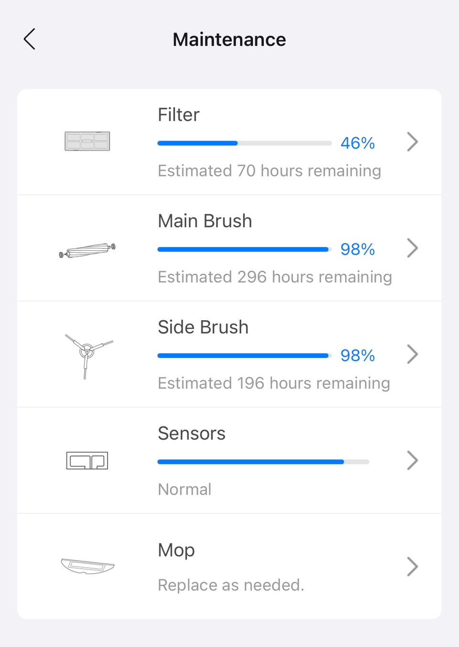Image resolution: width=459 pixels, height=647 pixels.
Task: Tap the Mop 'Replace as needed' text
Action: tap(231, 585)
